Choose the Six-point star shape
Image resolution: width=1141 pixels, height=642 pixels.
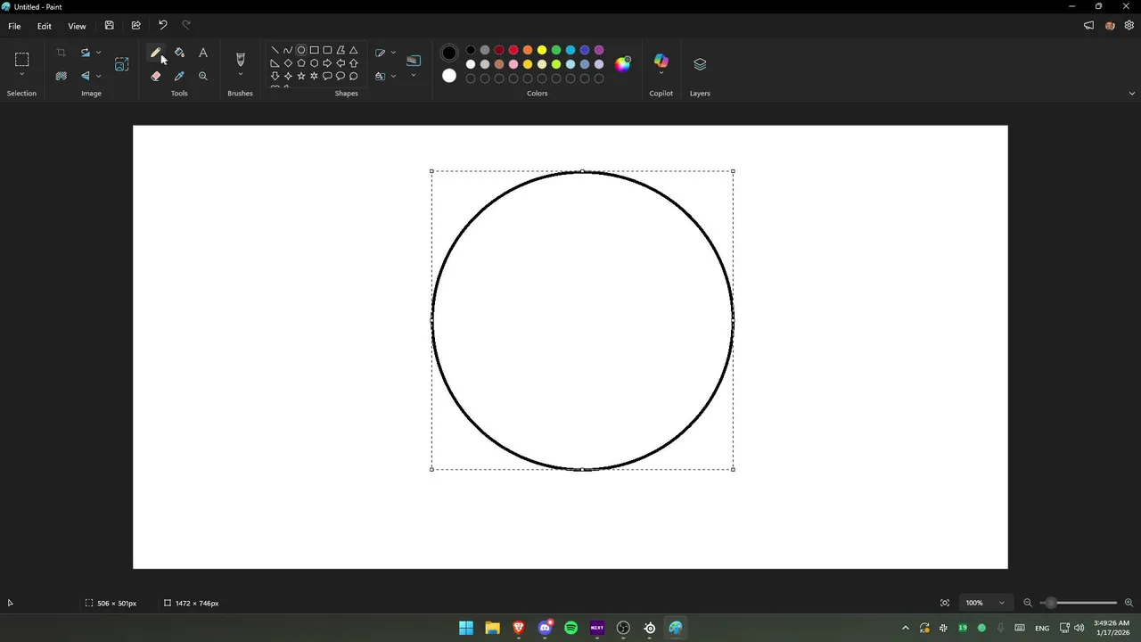[315, 77]
